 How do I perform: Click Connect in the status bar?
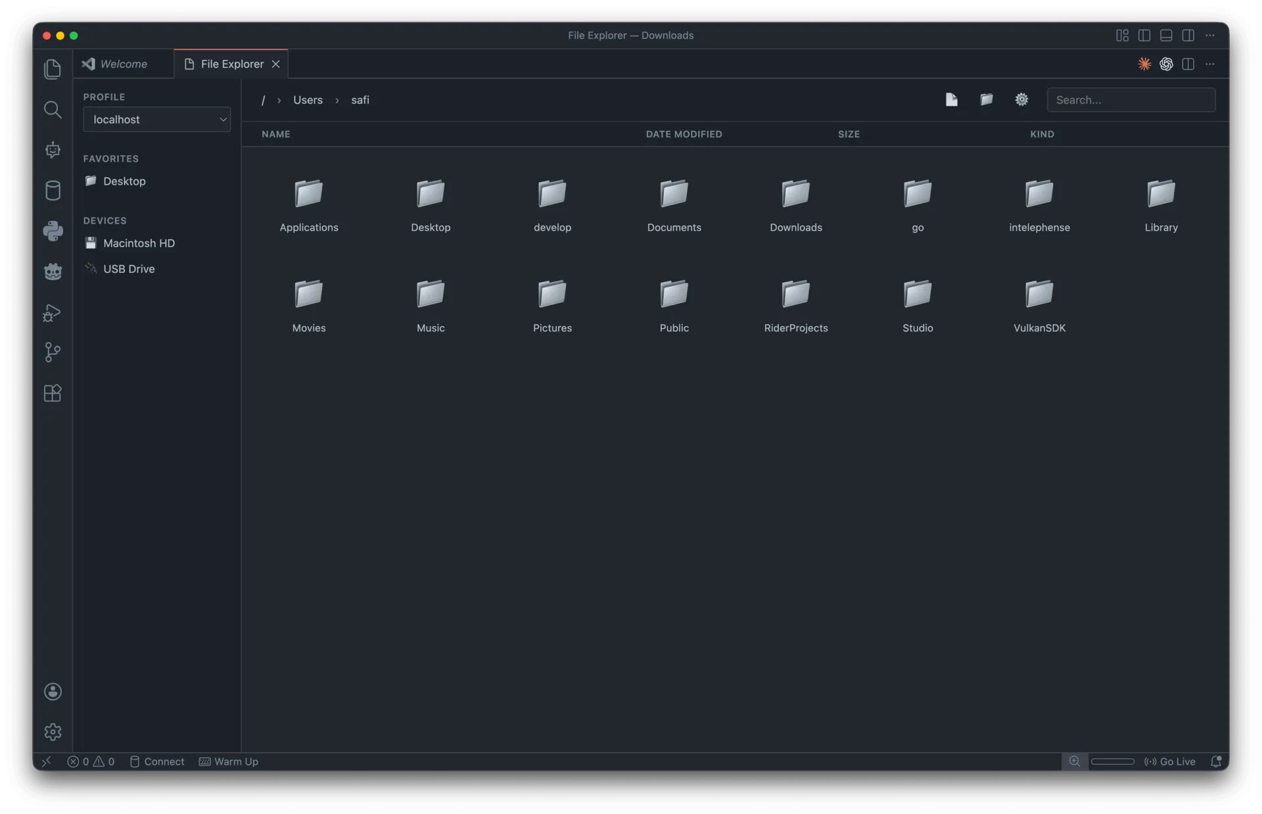(x=157, y=761)
